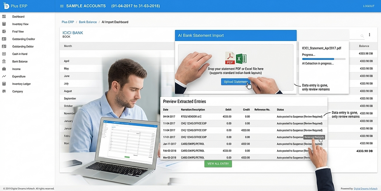Click the 04-04-2017 RTGS/VENDOR A/C entry

(244, 116)
